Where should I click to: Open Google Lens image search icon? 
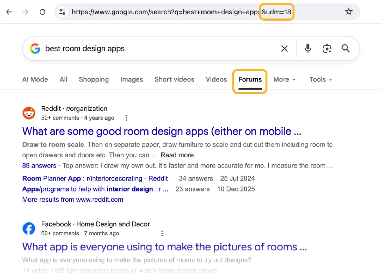pos(327,48)
